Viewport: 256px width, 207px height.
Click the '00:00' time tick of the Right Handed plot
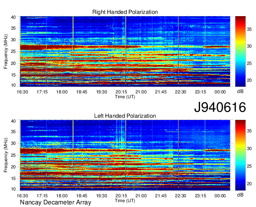click(220, 92)
